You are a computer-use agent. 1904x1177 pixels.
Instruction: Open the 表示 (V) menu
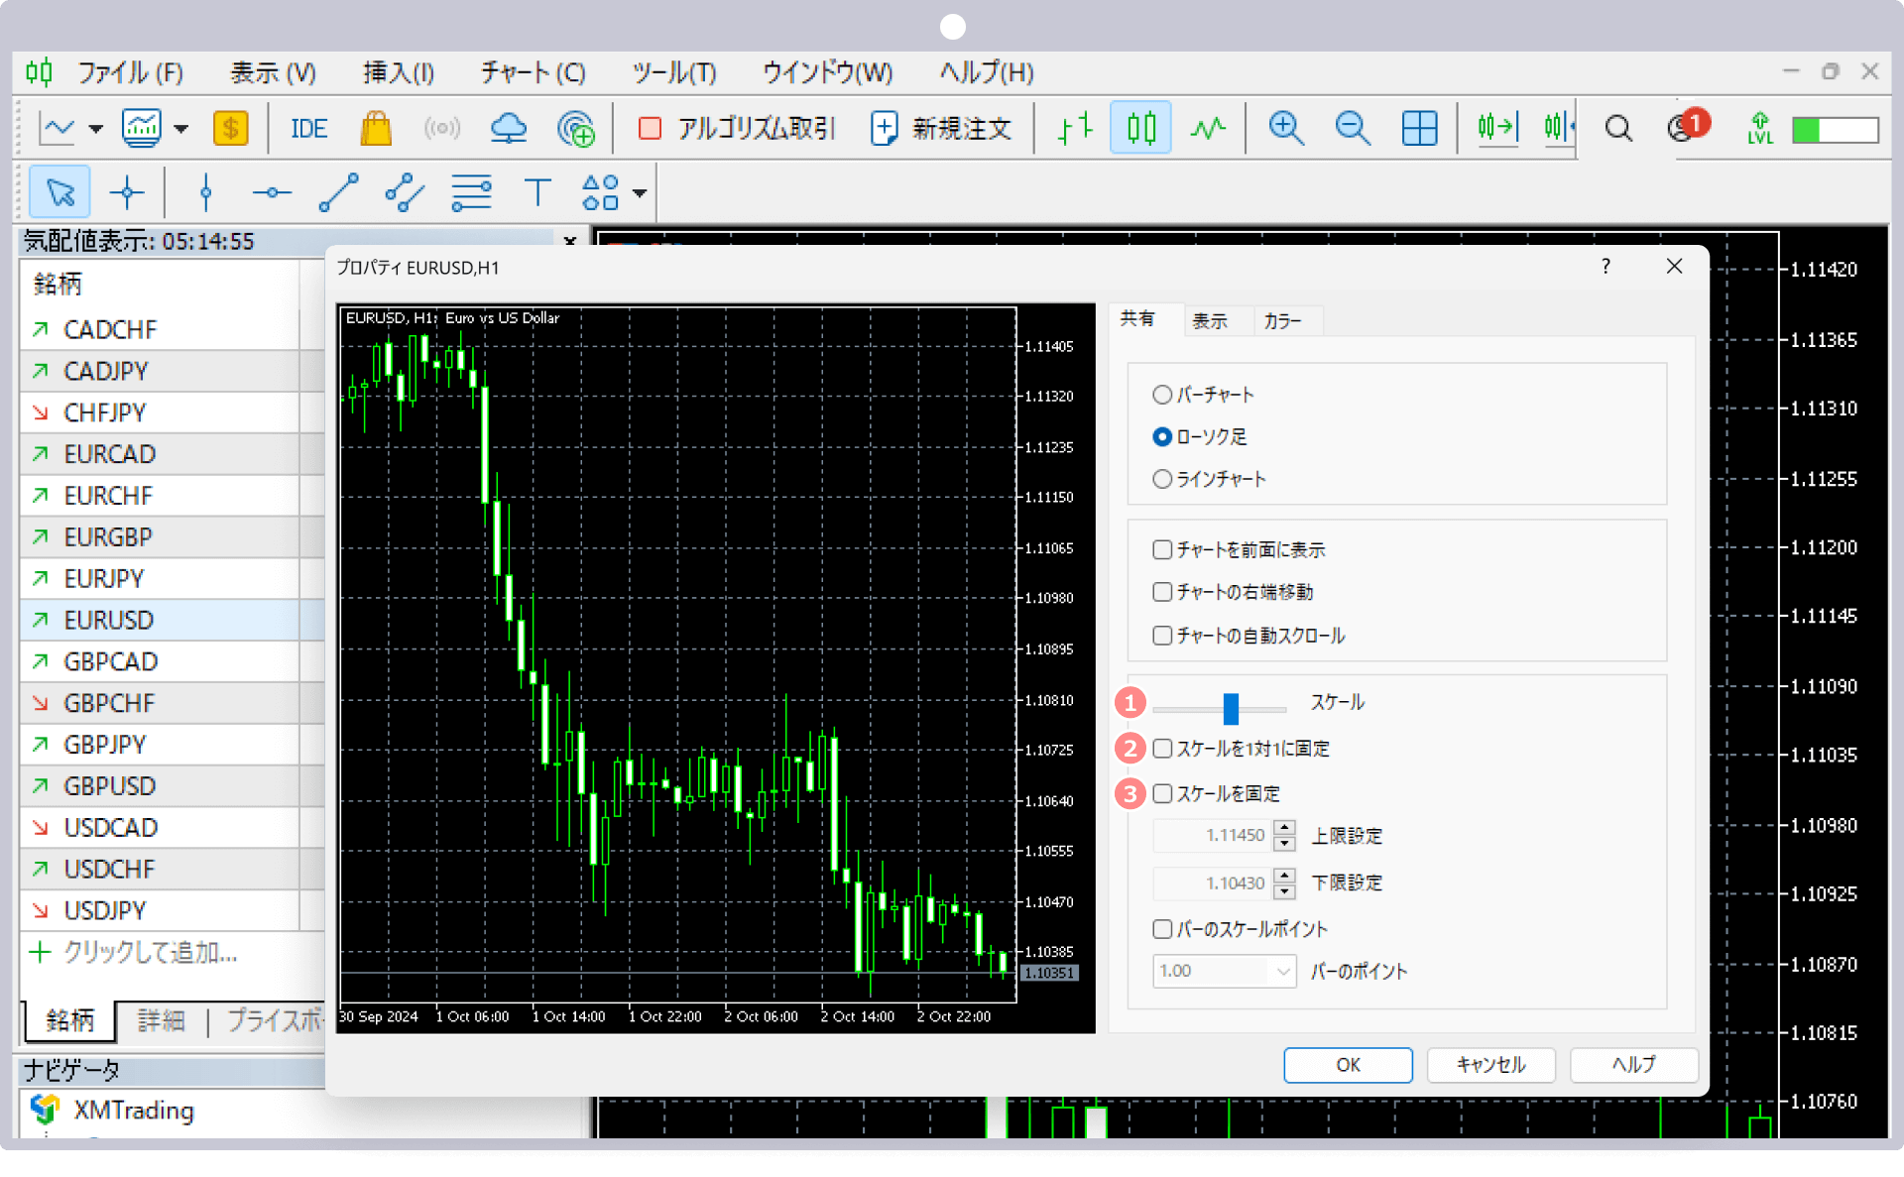(x=273, y=72)
